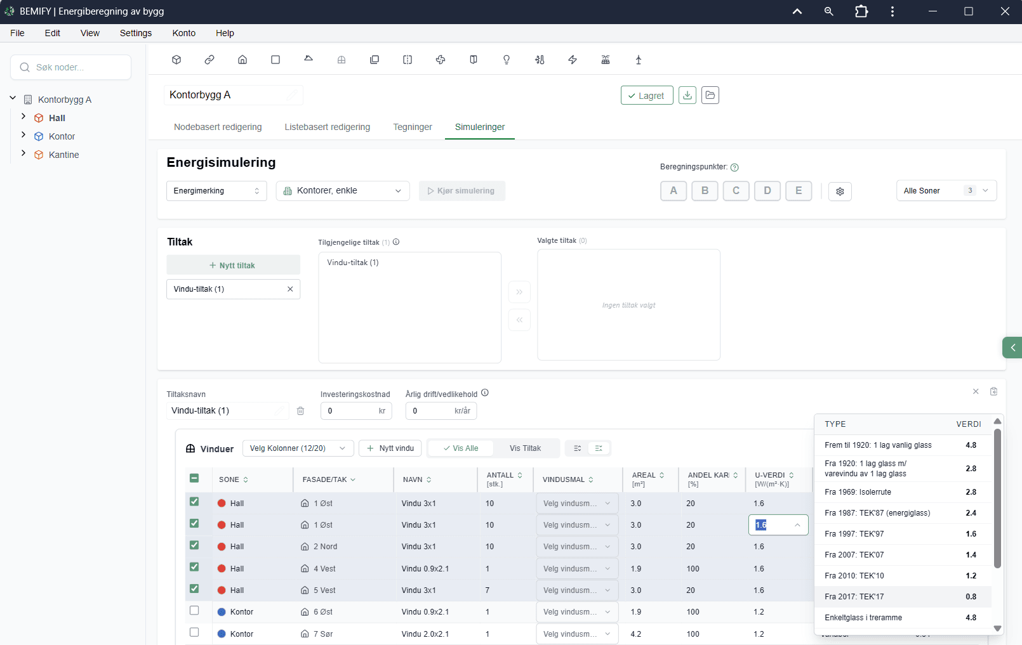Viewport: 1022px width, 645px height.
Task: Open the Kontorer, enkle building type dropdown
Action: (x=343, y=191)
